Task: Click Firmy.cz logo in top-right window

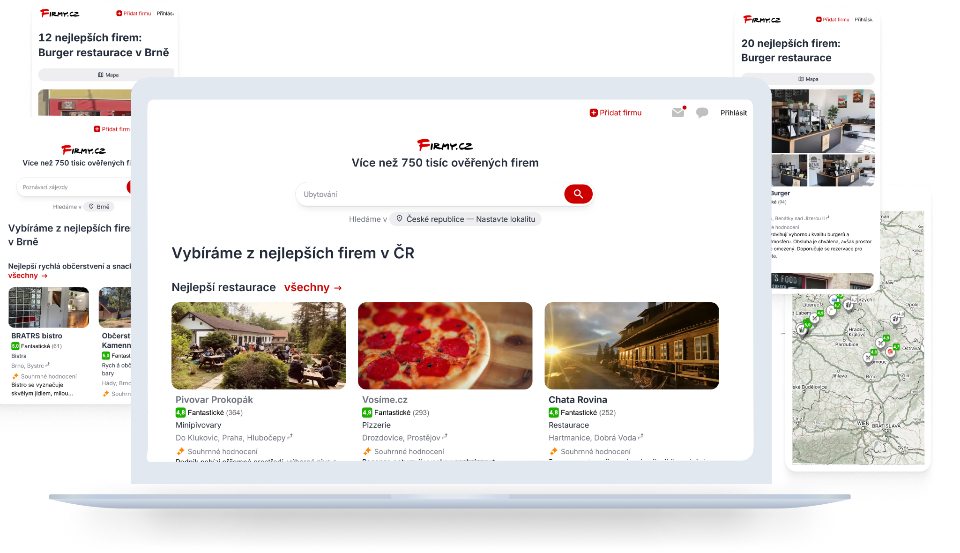Action: [762, 19]
